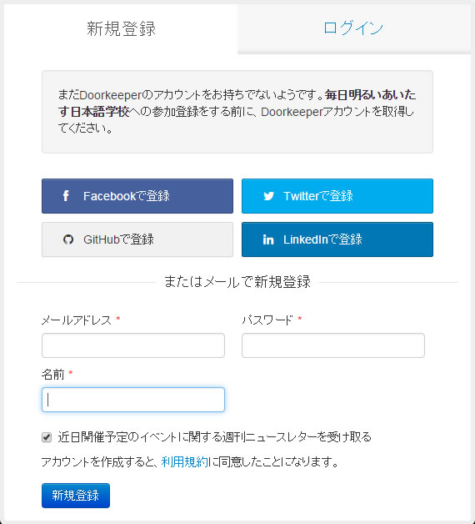475x524 pixels.
Task: Open the 利用規約 terms link
Action: (x=185, y=462)
